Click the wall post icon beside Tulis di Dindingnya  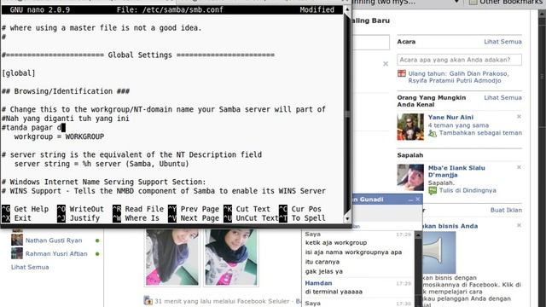pos(433,190)
